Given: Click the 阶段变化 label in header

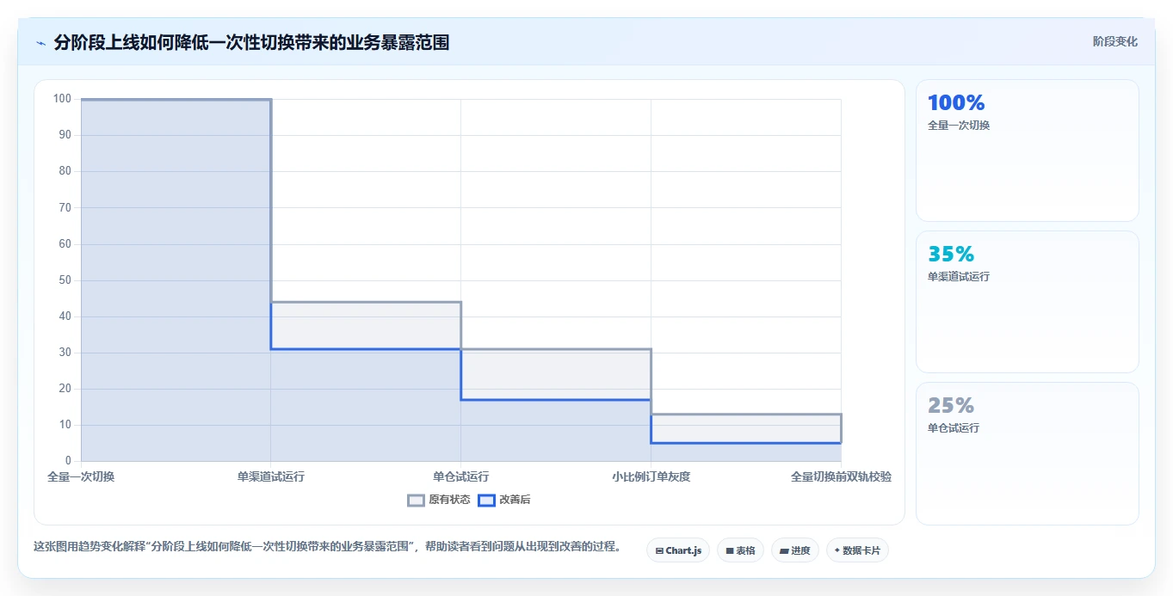Looking at the screenshot, I should 1115,41.
